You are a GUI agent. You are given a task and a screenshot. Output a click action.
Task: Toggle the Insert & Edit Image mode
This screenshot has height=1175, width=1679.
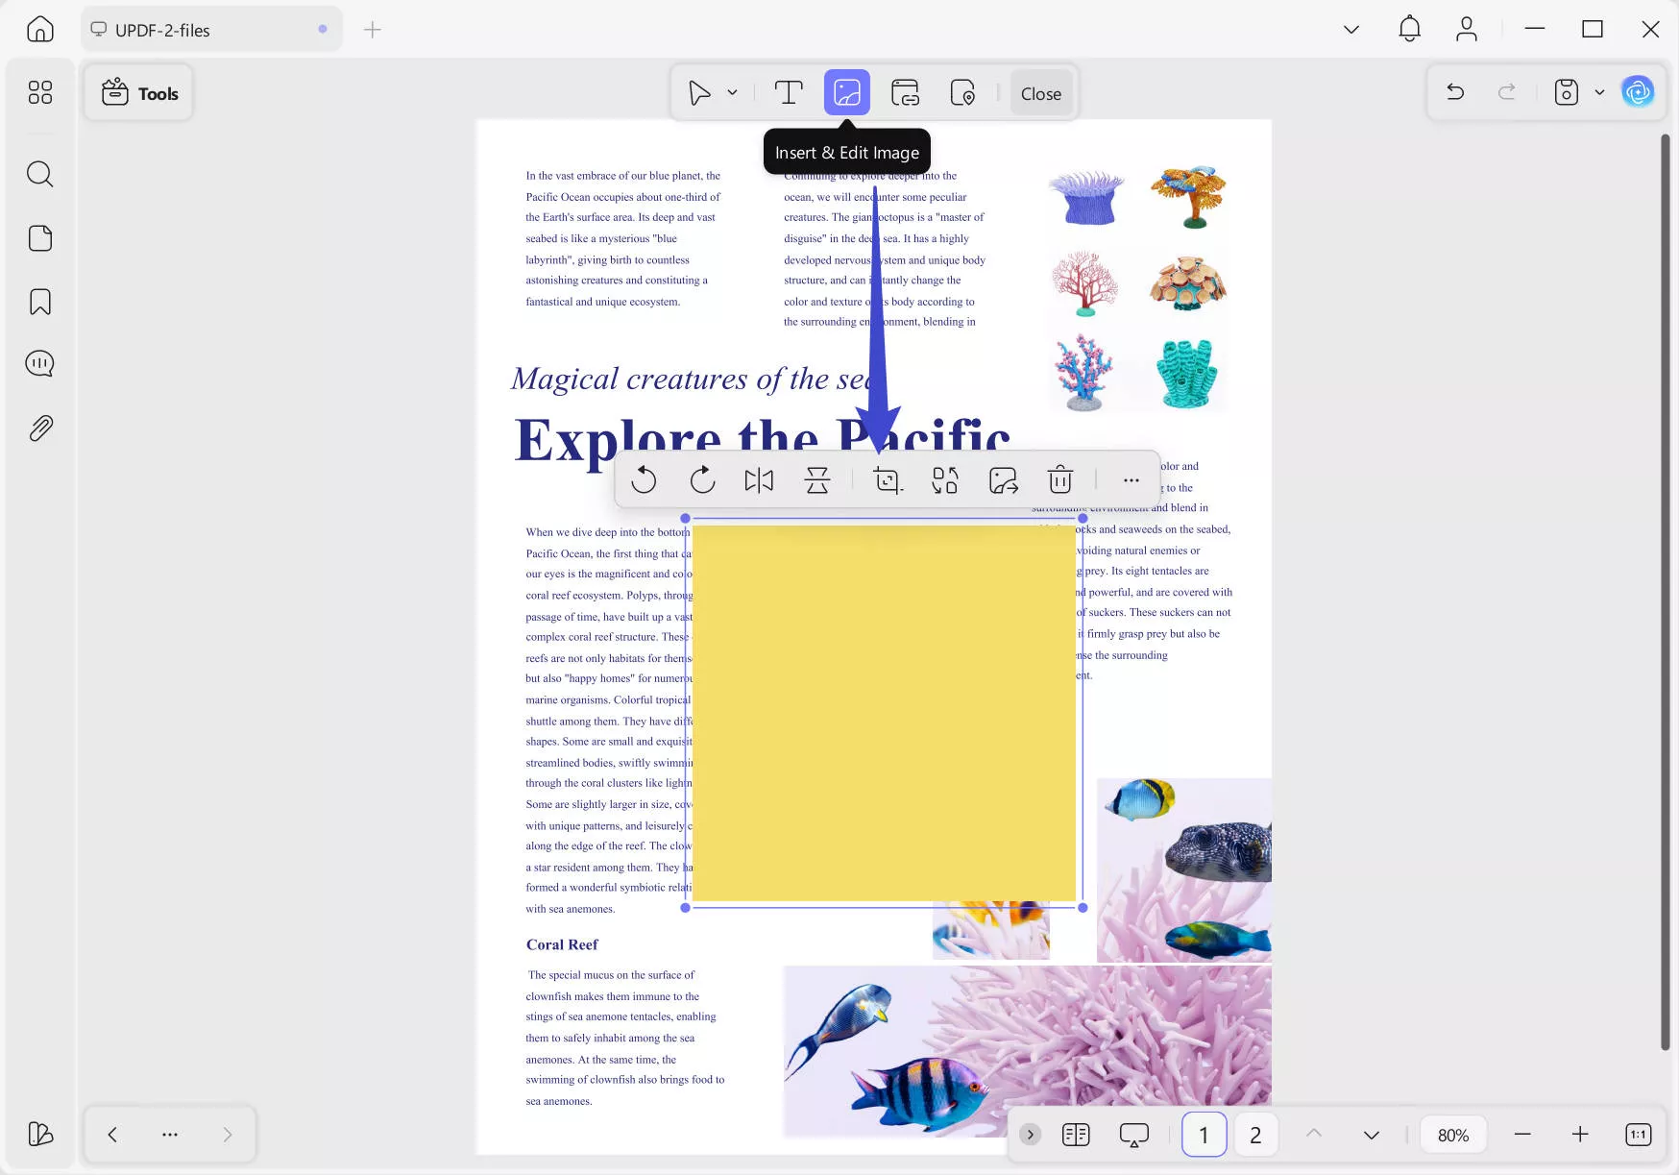pos(846,92)
